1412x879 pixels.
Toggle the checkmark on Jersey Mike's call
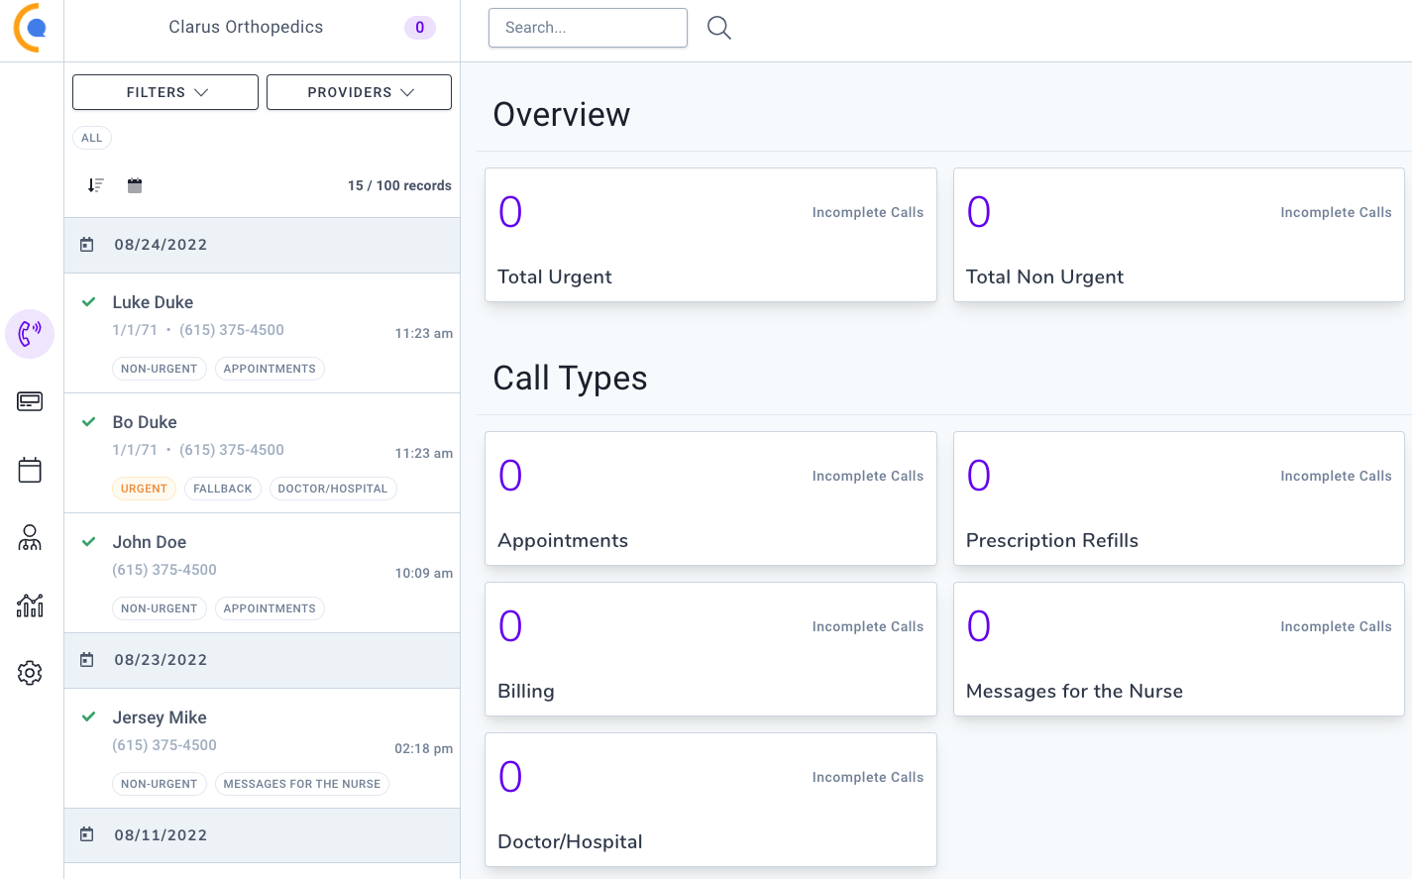point(87,716)
